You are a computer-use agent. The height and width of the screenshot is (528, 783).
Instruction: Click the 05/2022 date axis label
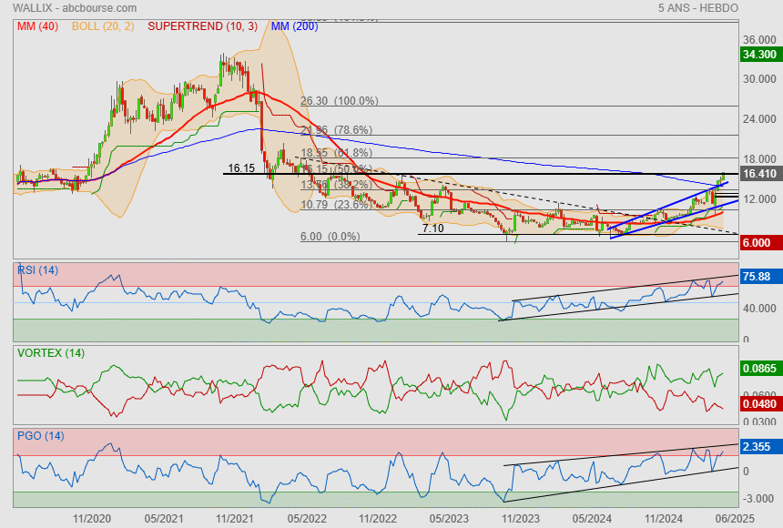[x=307, y=519]
